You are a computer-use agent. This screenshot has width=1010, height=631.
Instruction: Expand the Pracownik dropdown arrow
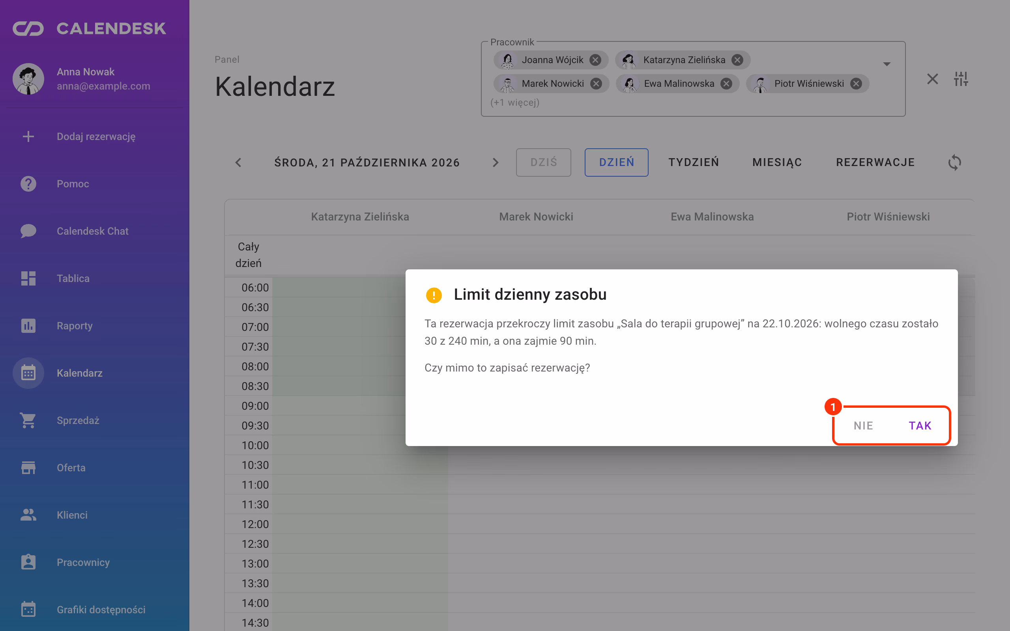coord(887,64)
